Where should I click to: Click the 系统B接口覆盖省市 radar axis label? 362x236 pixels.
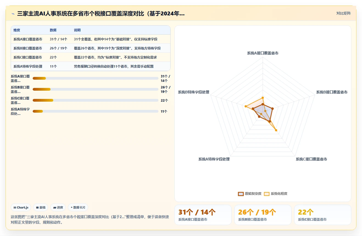pyautogui.click(x=332, y=92)
